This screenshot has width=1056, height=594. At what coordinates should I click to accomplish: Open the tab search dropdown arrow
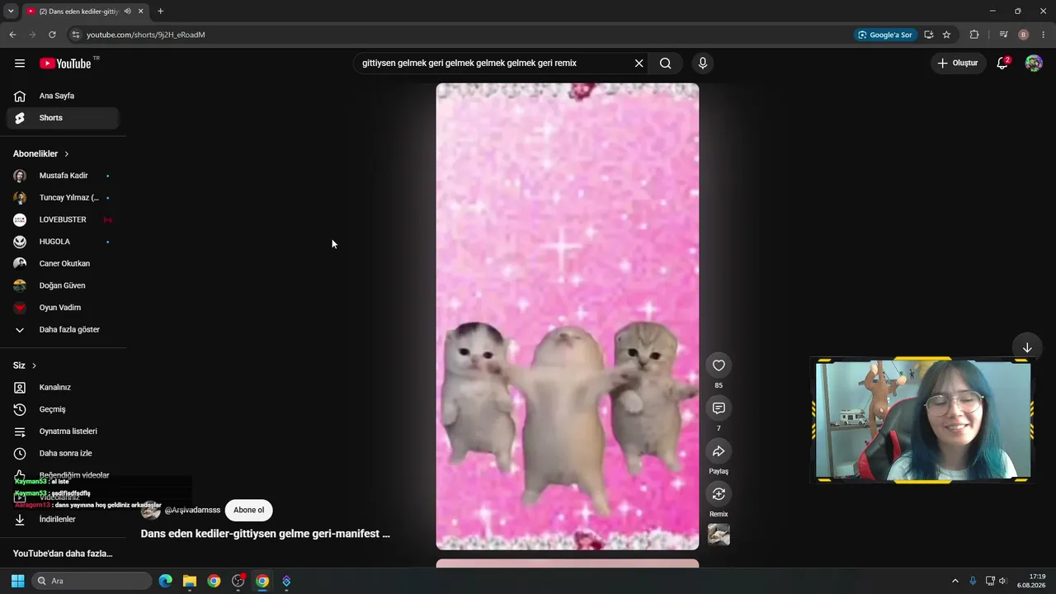point(11,12)
